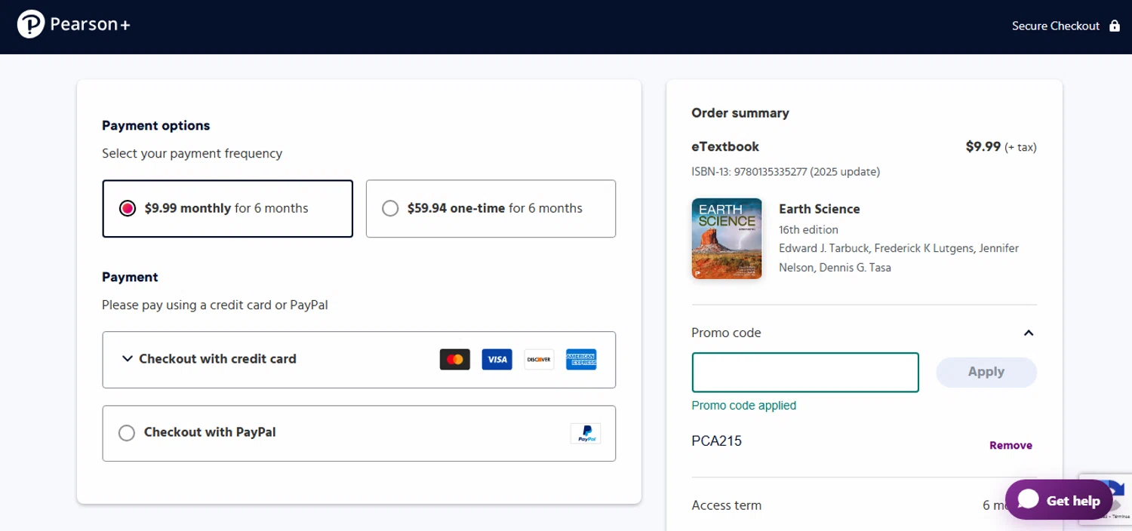The image size is (1132, 531).
Task: Collapse the Promo code section chevron
Action: pyautogui.click(x=1028, y=333)
